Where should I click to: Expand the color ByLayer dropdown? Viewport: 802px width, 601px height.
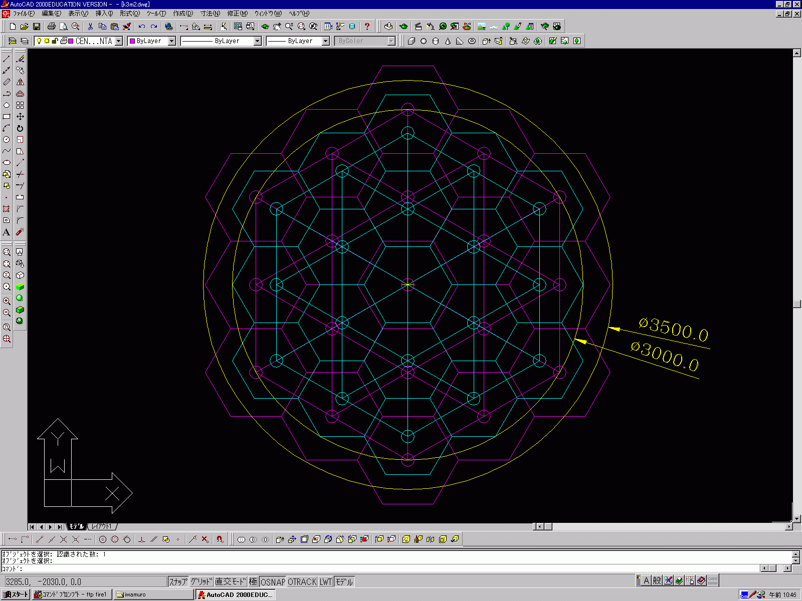pyautogui.click(x=171, y=41)
